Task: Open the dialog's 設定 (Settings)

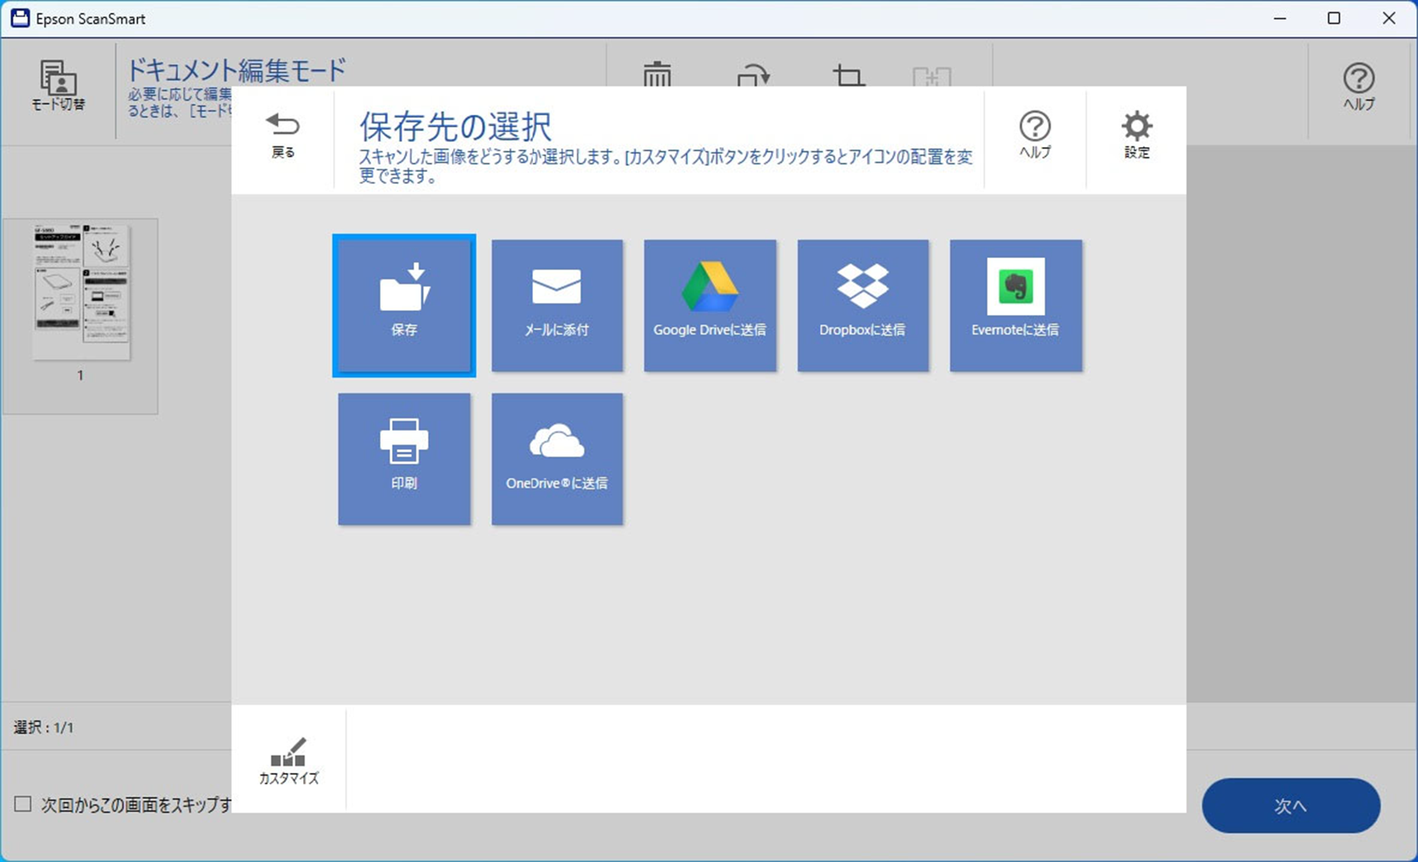Action: click(x=1137, y=136)
